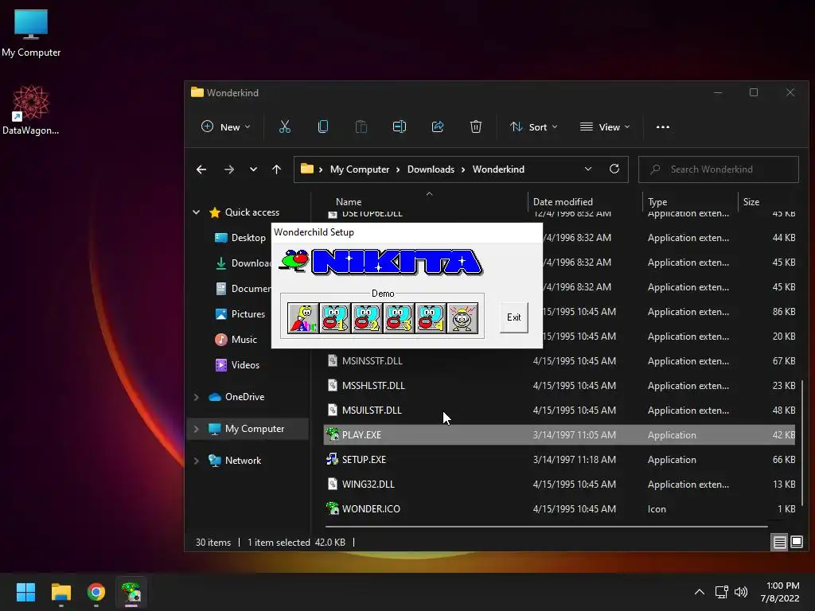
Task: Go up one folder level
Action: [276, 169]
